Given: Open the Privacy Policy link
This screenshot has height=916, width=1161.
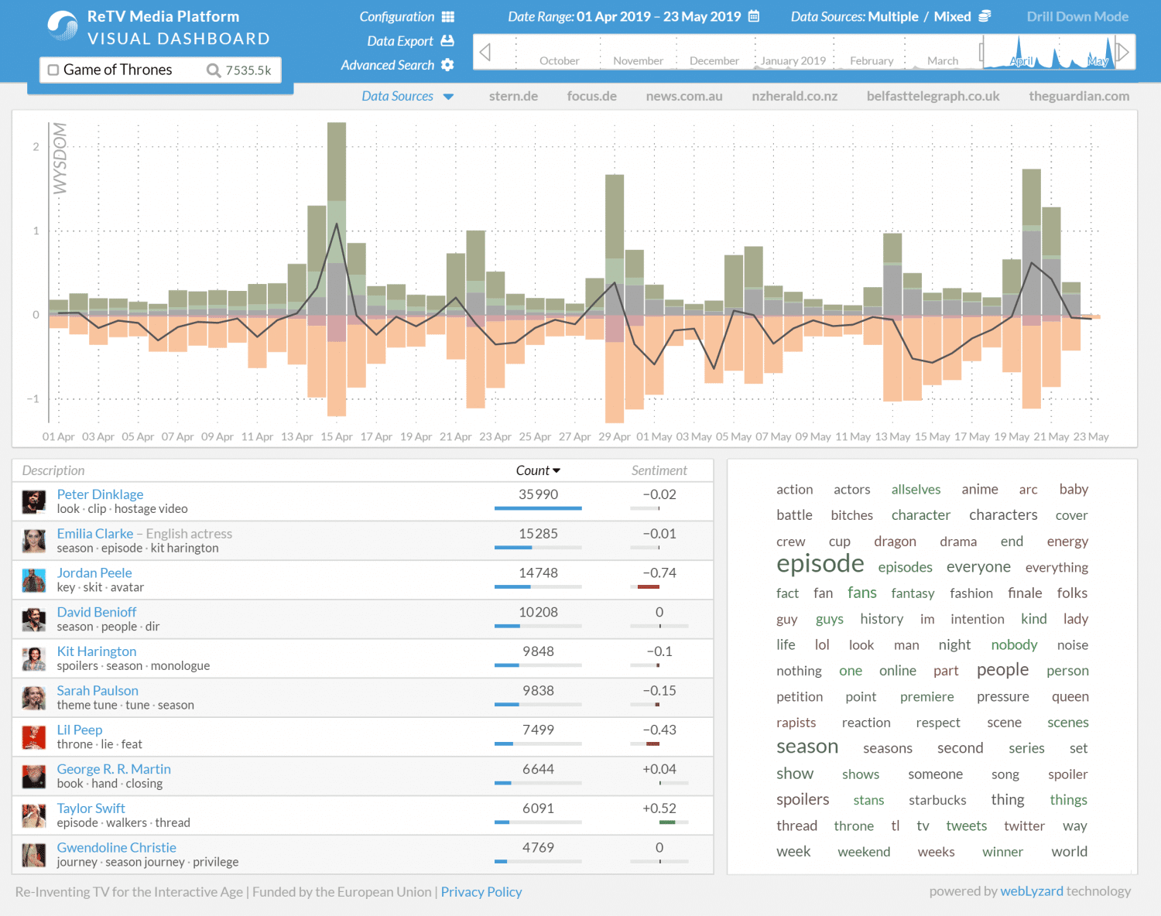Looking at the screenshot, I should [x=481, y=892].
